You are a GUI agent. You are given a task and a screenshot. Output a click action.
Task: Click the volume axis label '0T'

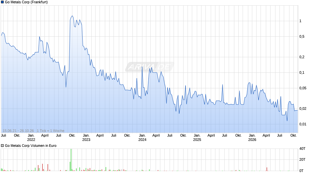point(301,171)
